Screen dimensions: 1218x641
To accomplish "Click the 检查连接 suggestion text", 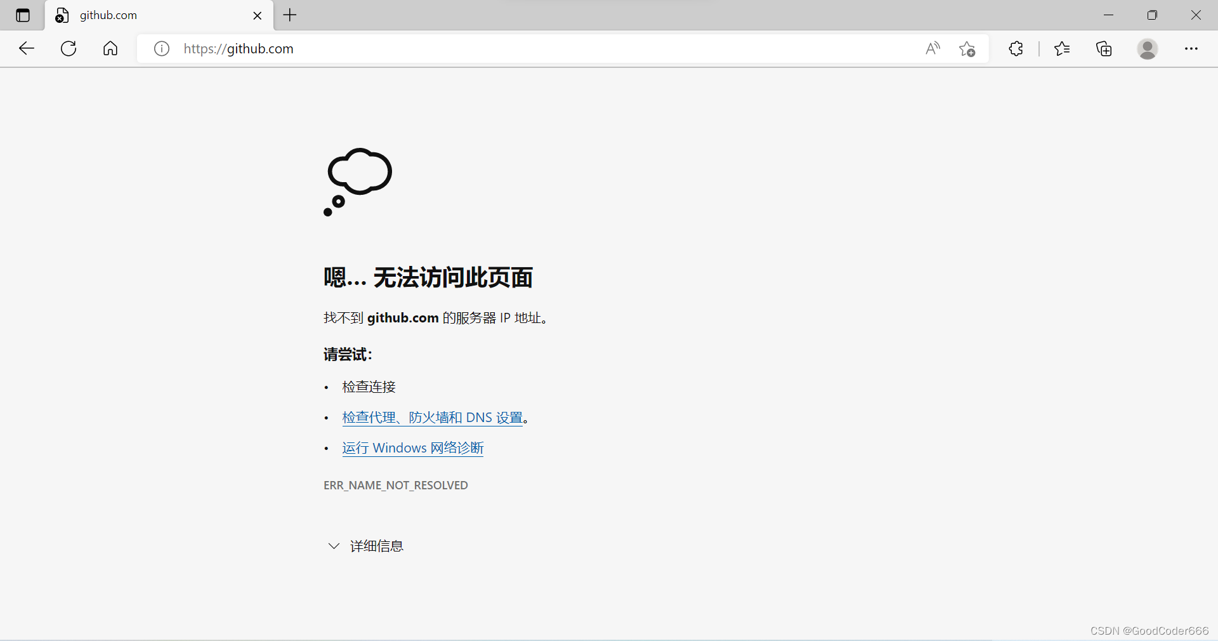I will click(369, 387).
